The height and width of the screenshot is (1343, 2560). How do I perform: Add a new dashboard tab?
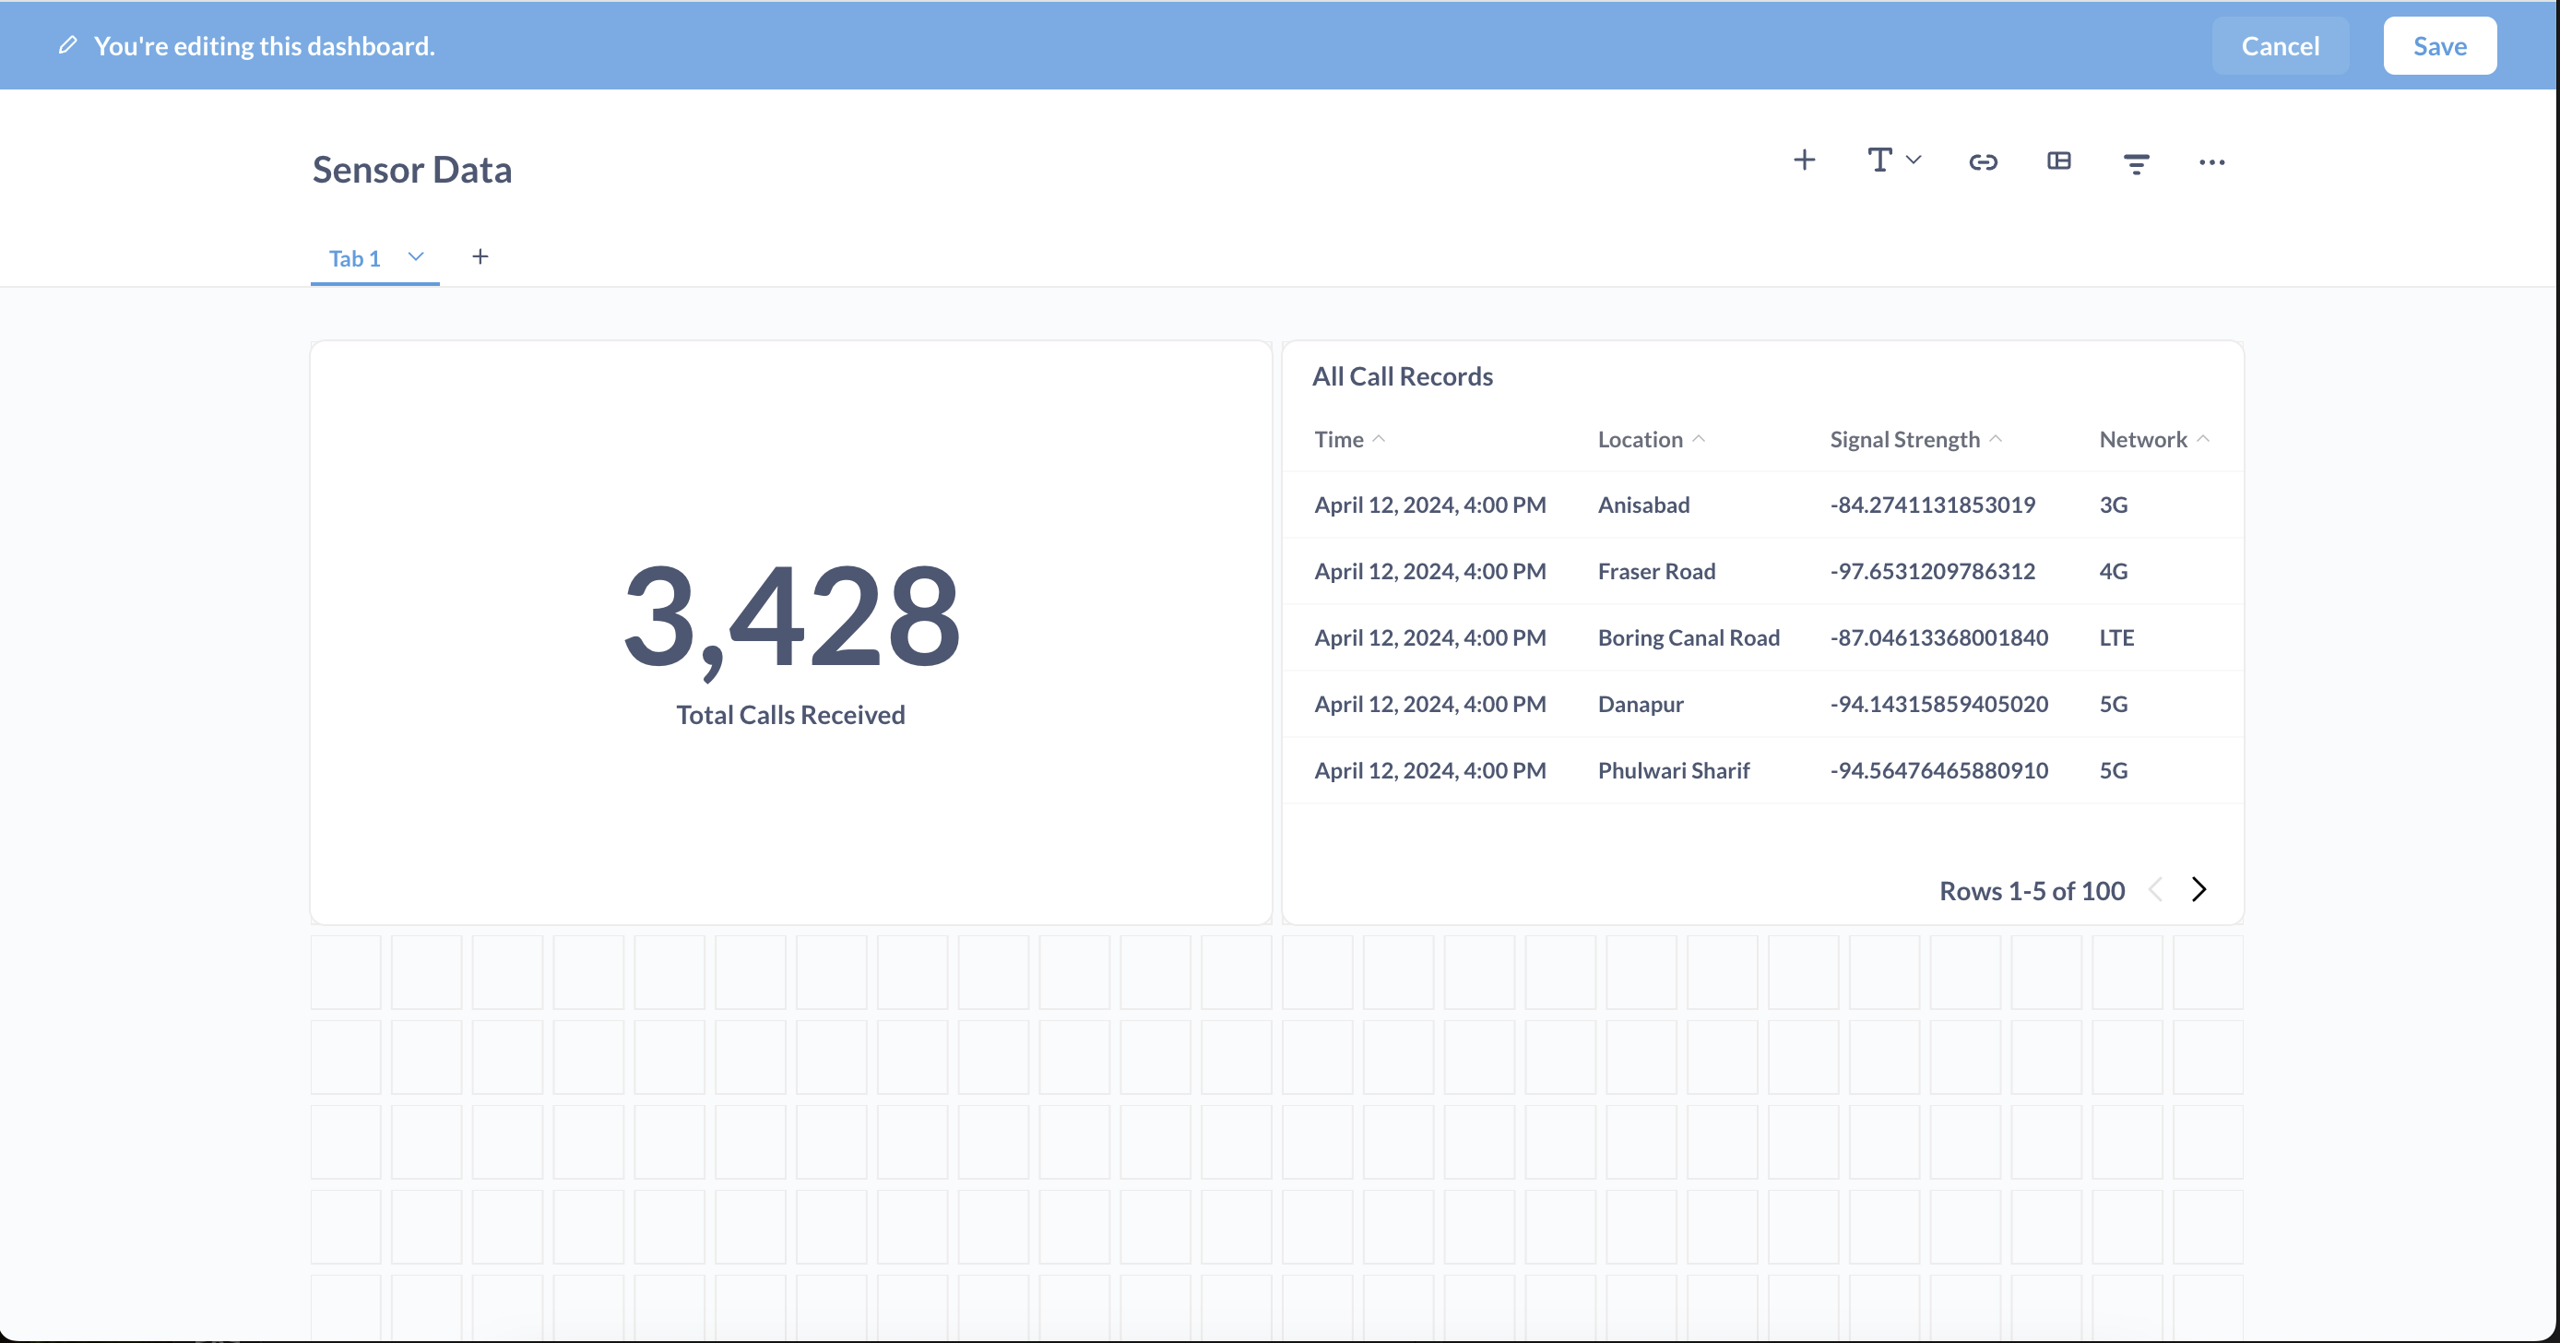[x=480, y=256]
